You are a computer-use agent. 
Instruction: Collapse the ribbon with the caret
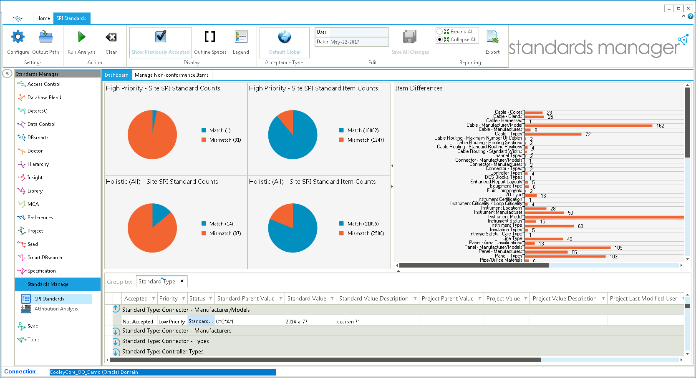[683, 16]
